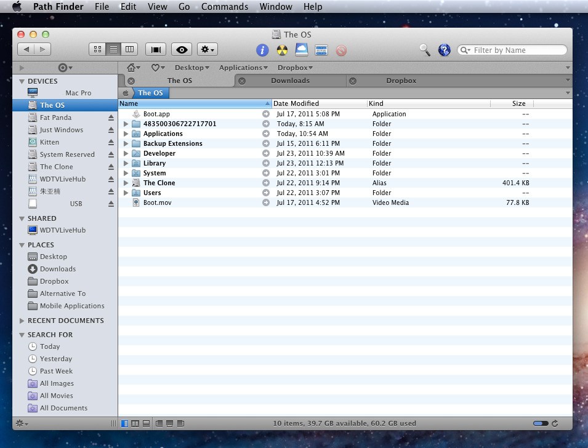The image size is (588, 448).
Task: Go back to the previous folder
Action: 26,49
